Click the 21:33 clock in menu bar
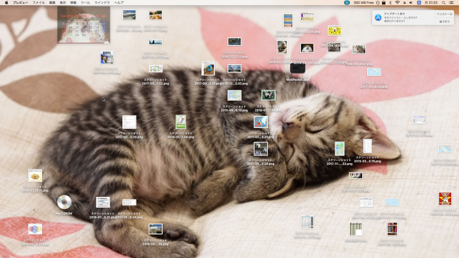Image resolution: width=459 pixels, height=258 pixels. (x=432, y=3)
